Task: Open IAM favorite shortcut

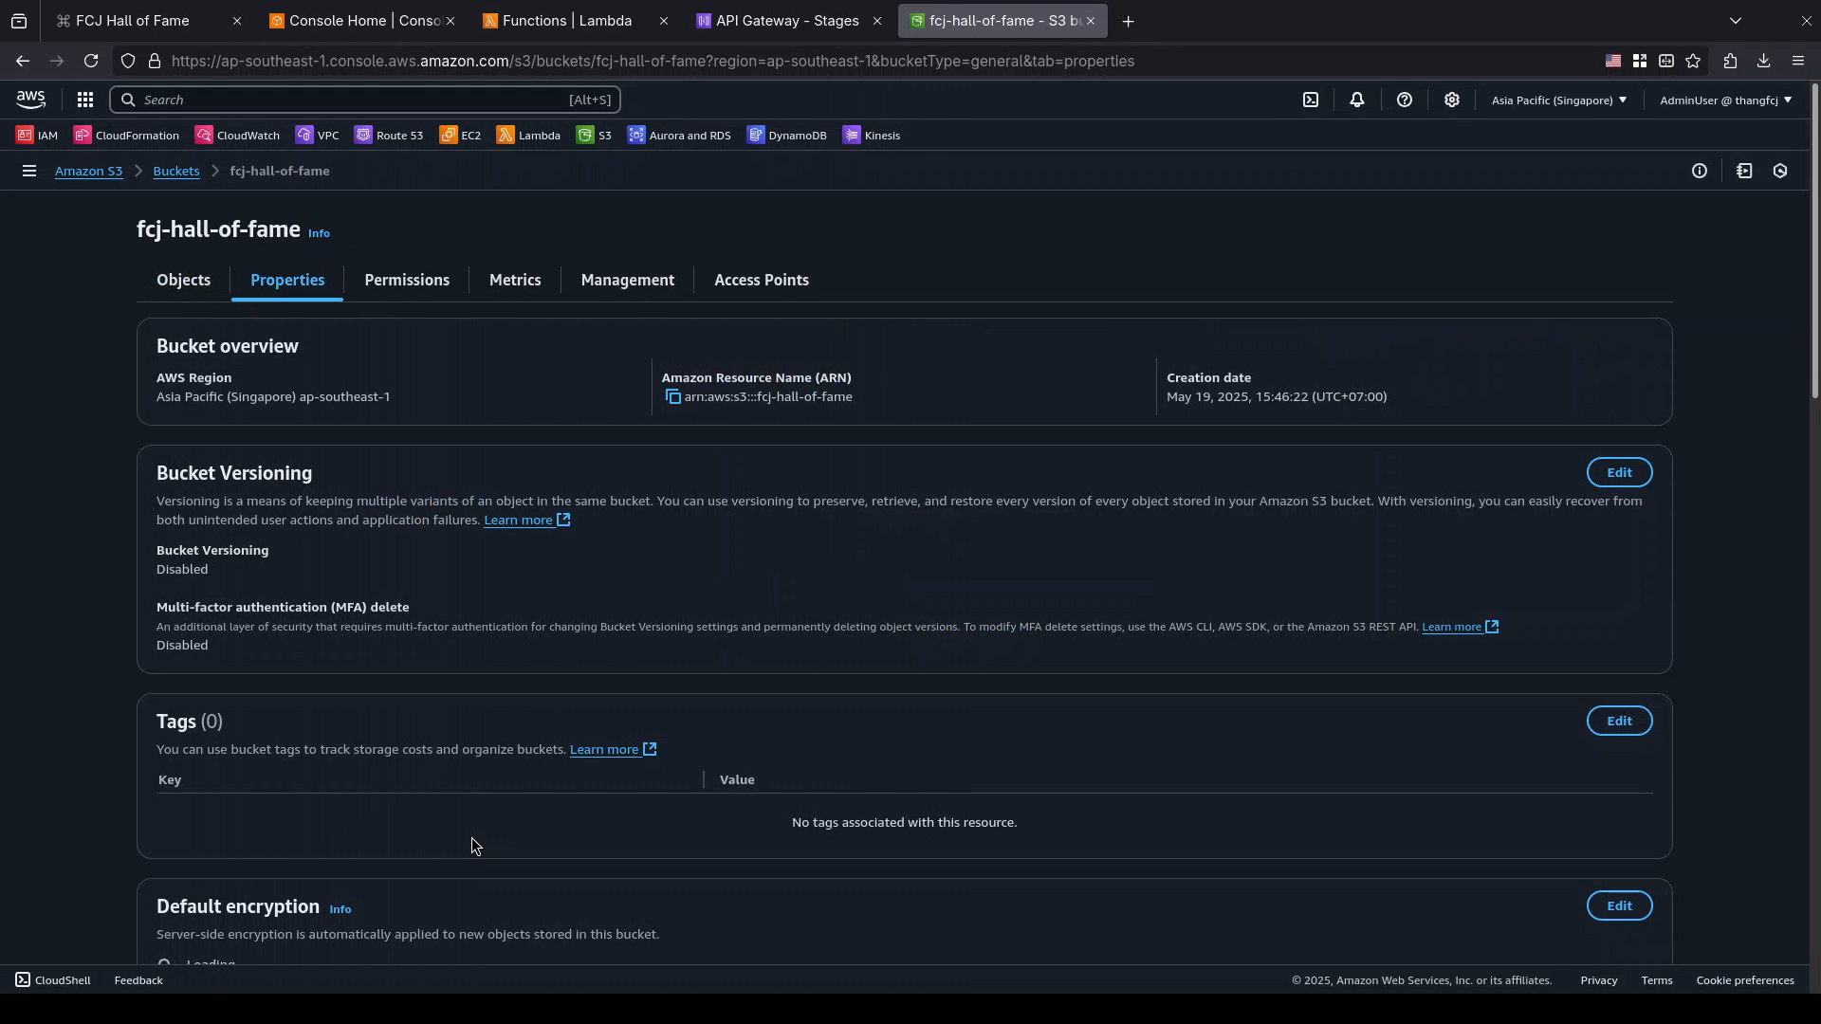Action: (37, 136)
